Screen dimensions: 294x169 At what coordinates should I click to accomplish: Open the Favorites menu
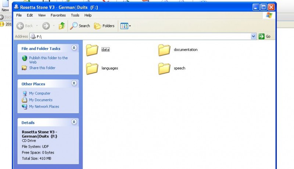pos(58,15)
